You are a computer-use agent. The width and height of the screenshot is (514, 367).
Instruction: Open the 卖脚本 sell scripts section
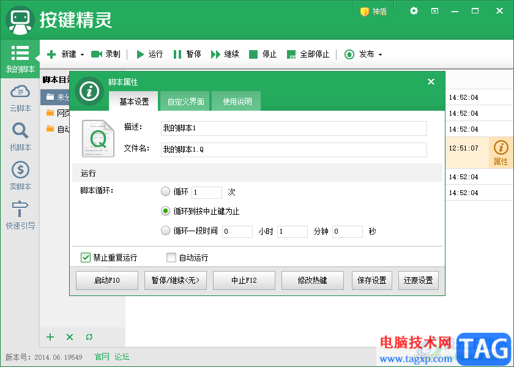(x=20, y=176)
